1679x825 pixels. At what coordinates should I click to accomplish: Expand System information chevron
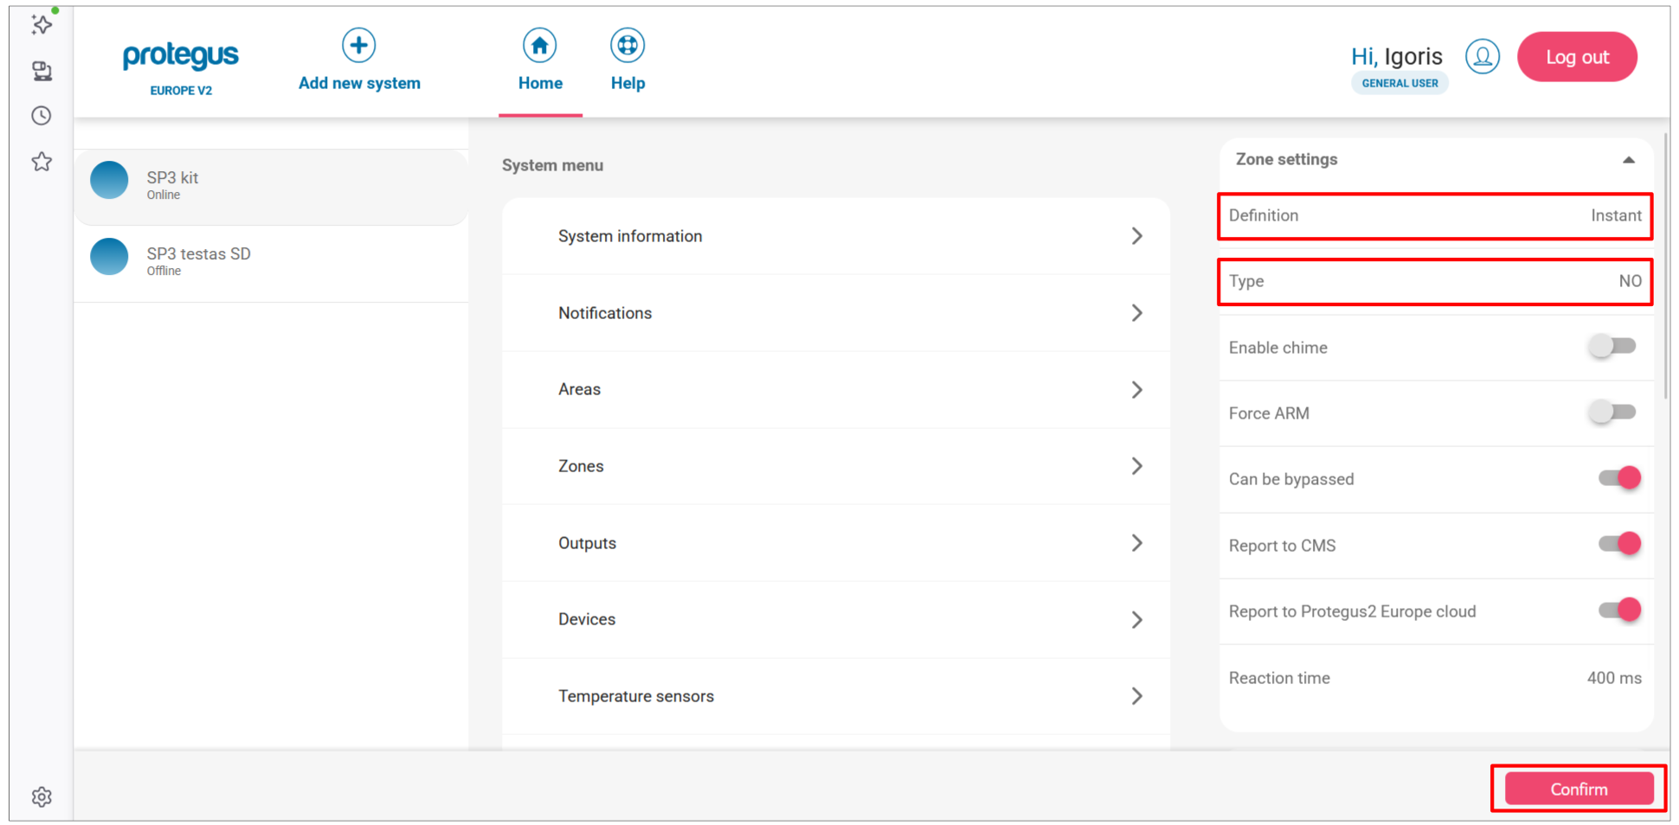pyautogui.click(x=1137, y=236)
